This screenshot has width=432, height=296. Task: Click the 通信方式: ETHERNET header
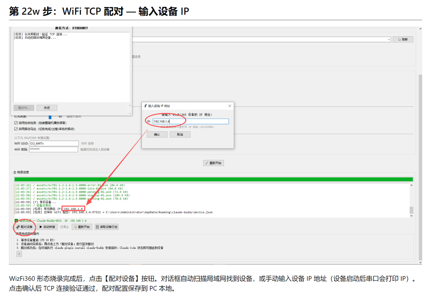point(71,28)
